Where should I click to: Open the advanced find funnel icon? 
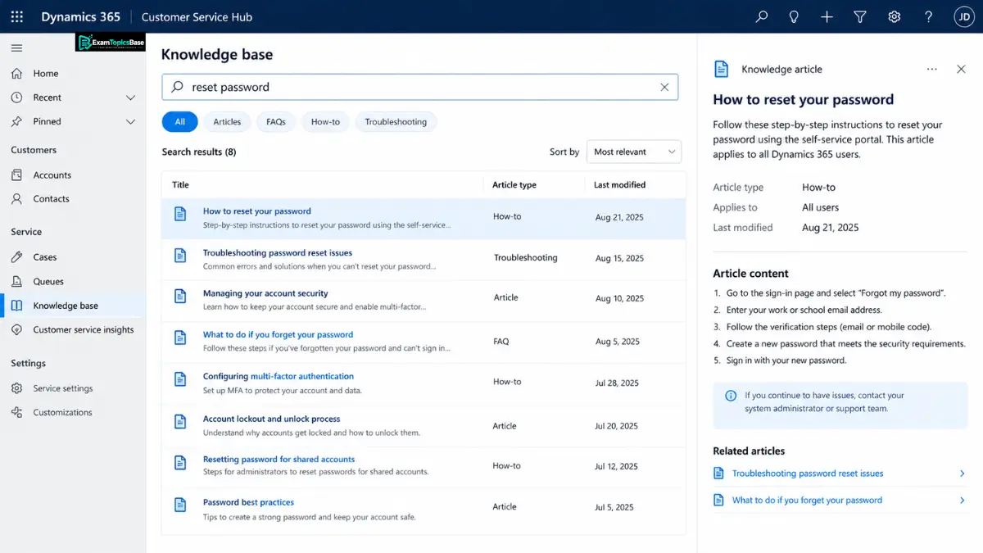860,16
